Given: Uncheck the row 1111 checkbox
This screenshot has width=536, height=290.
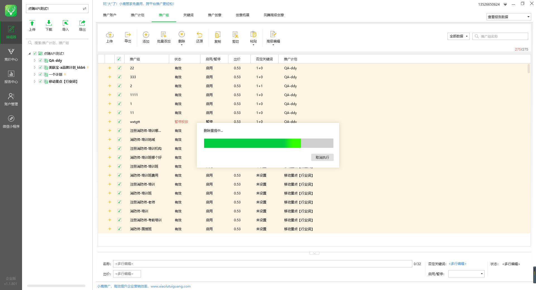Looking at the screenshot, I should [x=119, y=95].
